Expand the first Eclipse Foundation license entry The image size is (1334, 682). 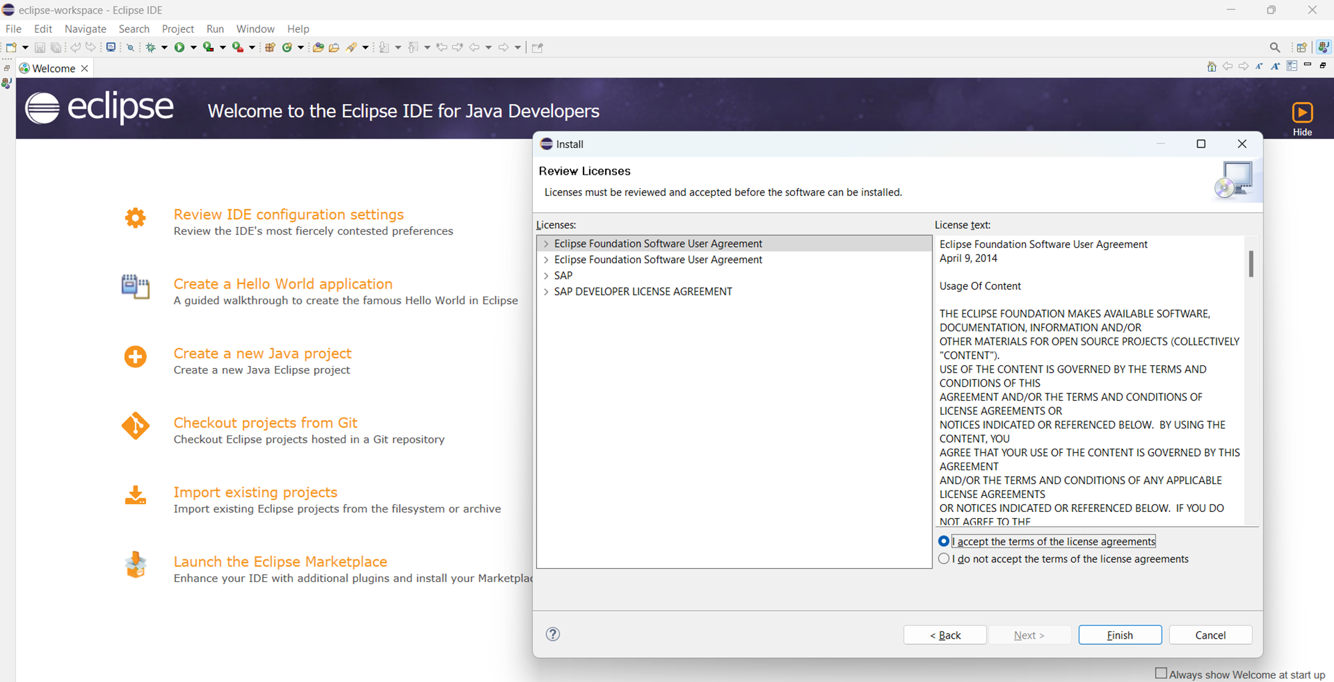pos(546,244)
